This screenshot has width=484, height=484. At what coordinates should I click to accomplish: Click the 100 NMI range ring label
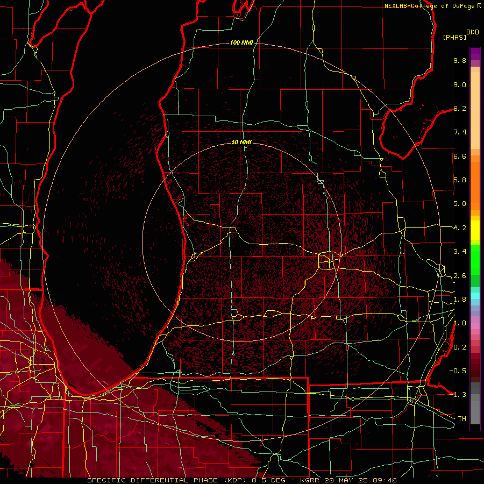point(241,42)
